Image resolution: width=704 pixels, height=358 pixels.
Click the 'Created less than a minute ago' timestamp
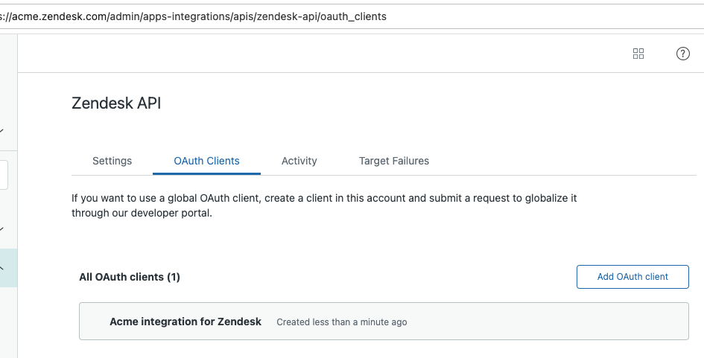pos(341,322)
